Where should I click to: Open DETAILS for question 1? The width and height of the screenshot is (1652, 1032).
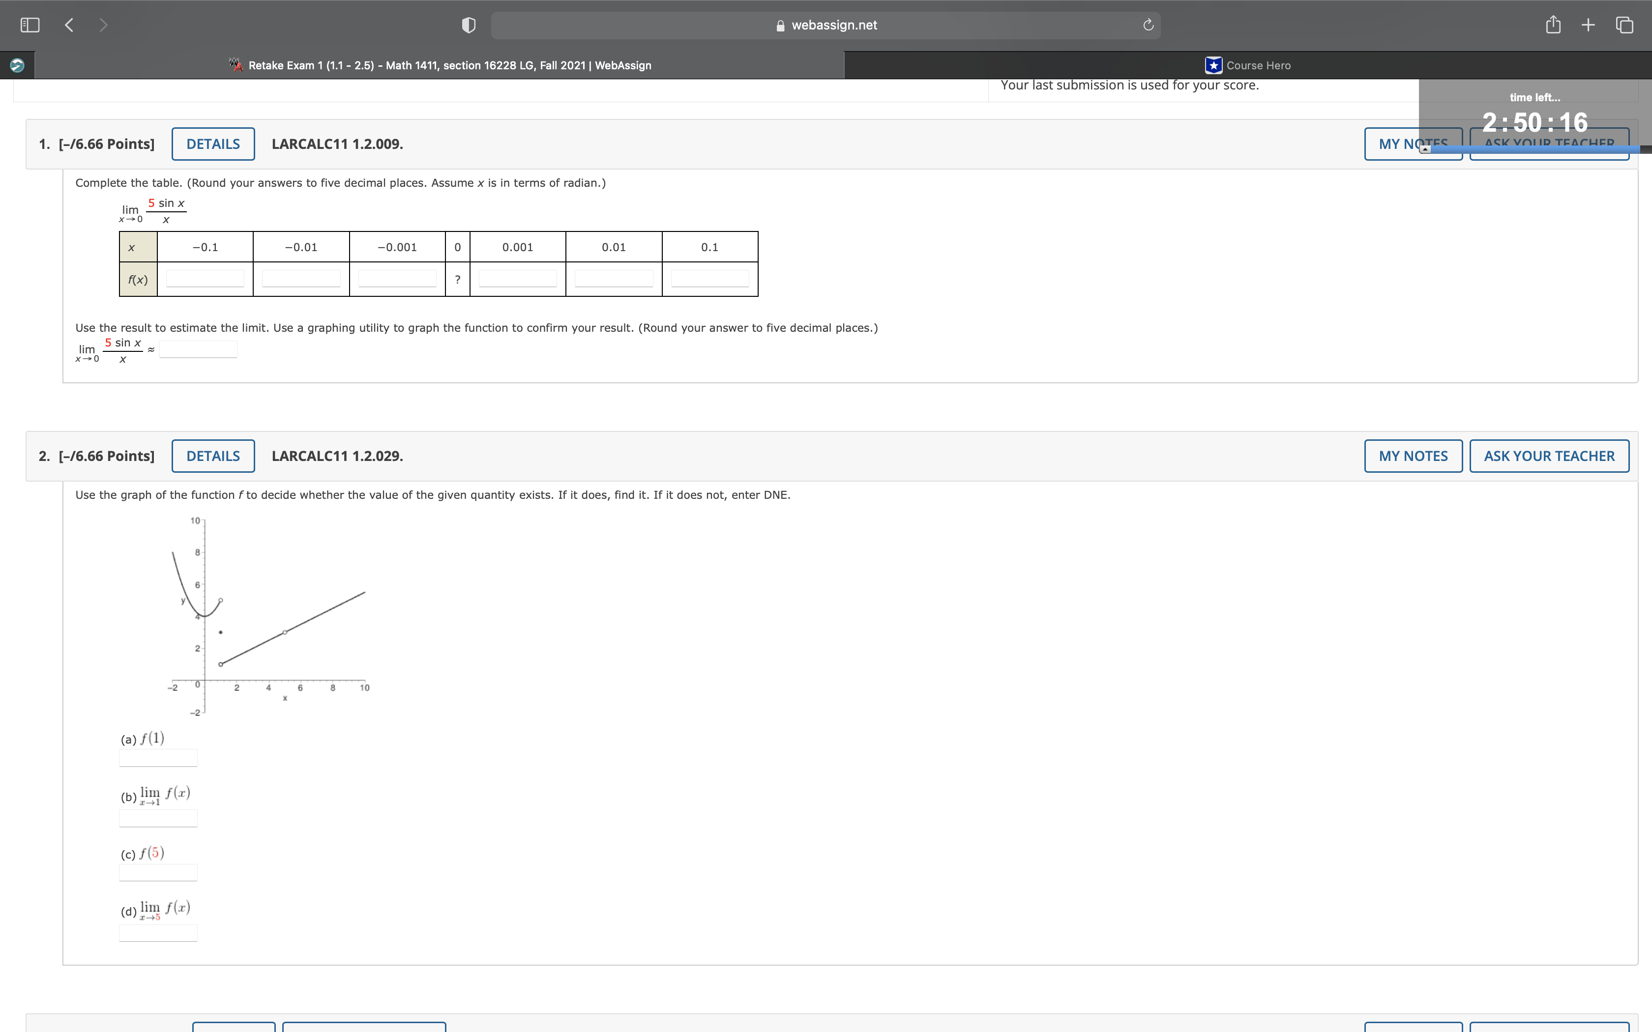(x=212, y=143)
